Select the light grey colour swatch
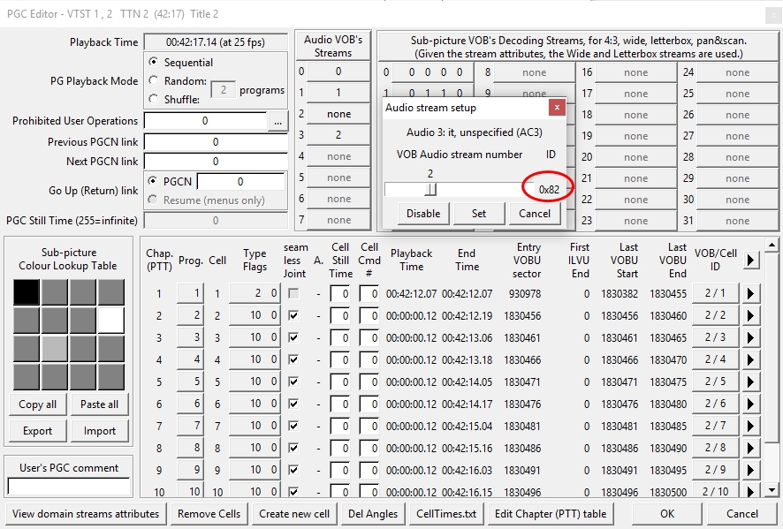Image resolution: width=783 pixels, height=529 pixels. [x=55, y=348]
